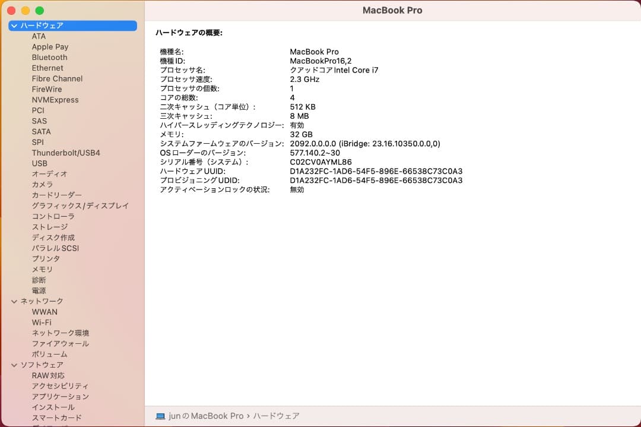Open アプリケーション under ソフトウェア
The height and width of the screenshot is (427, 641).
(x=60, y=396)
